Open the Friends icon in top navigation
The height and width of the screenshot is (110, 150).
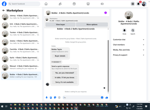60,4
